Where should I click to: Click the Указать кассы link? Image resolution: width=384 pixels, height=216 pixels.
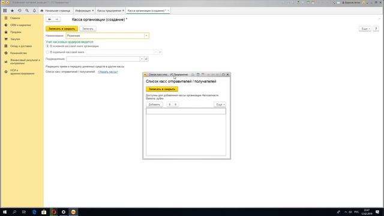click(x=108, y=72)
